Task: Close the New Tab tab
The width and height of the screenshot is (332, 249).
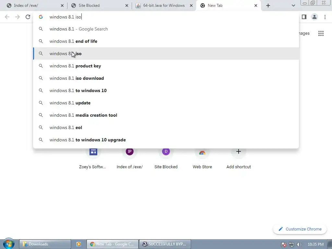Action: 256,6
